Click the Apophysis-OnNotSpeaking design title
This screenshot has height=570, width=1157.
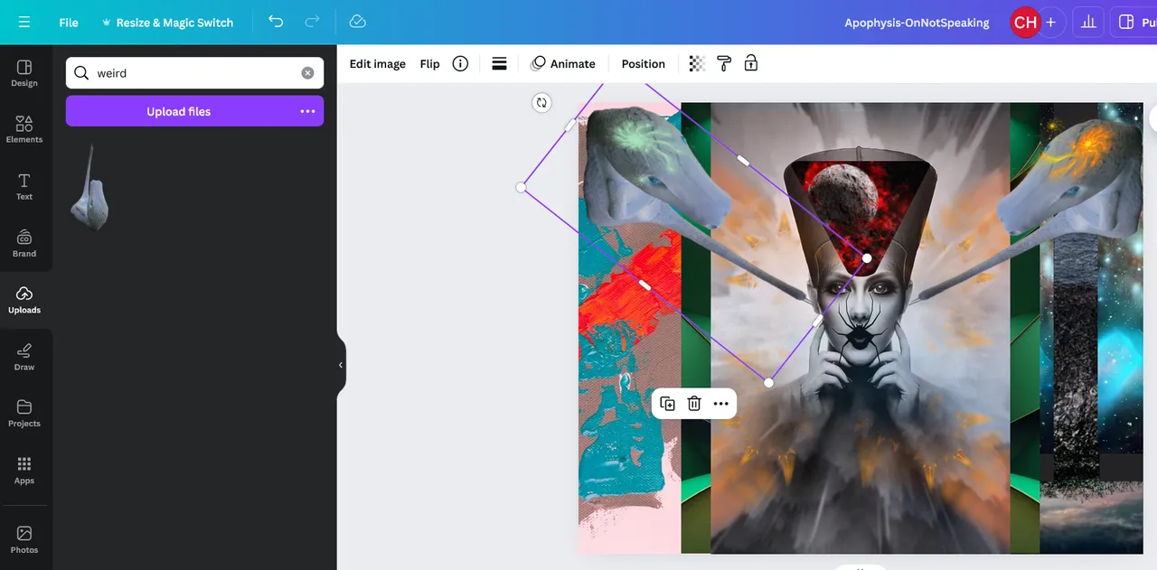pos(917,23)
